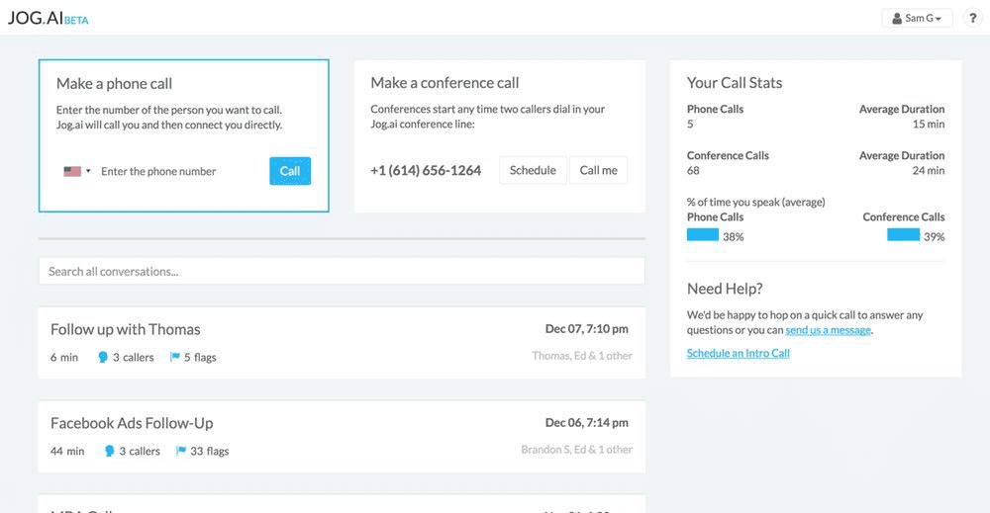
Task: Click flag icon in Facebook Ads Follow-Up
Action: (181, 452)
